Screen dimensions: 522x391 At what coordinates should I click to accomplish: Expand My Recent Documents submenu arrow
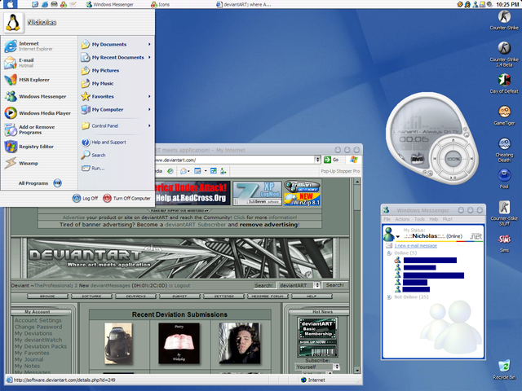click(149, 57)
